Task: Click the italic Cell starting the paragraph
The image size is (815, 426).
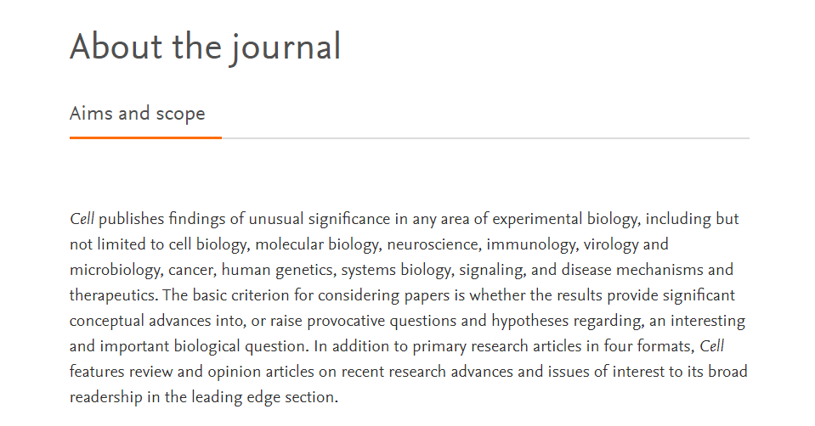Action: [82, 219]
